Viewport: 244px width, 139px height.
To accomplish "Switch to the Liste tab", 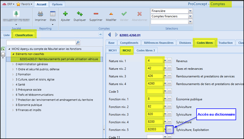I will [7, 35].
